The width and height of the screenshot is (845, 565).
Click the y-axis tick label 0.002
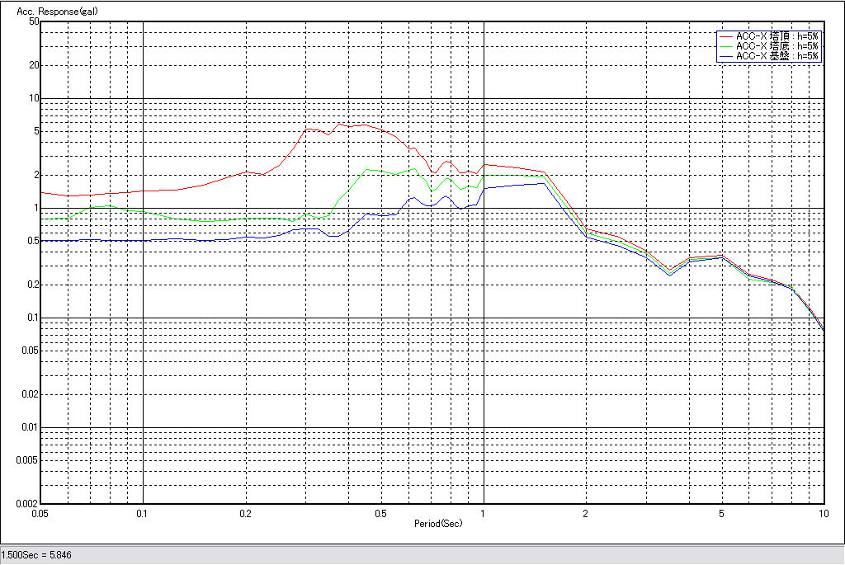coord(27,503)
